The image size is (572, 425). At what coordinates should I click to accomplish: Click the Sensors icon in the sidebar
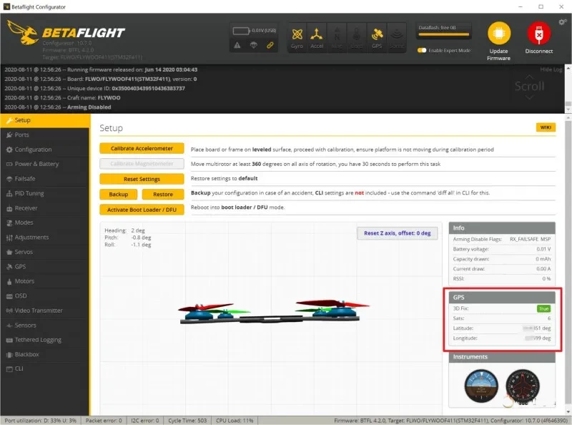(9, 326)
